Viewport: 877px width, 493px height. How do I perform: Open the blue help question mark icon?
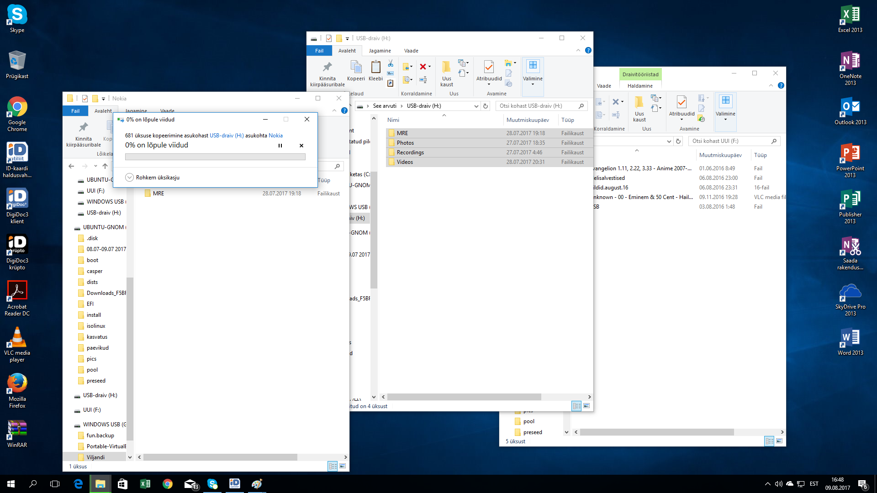(x=588, y=50)
